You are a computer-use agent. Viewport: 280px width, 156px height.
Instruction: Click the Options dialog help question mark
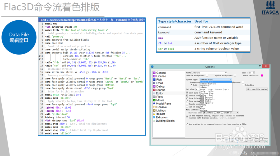pos(260,66)
